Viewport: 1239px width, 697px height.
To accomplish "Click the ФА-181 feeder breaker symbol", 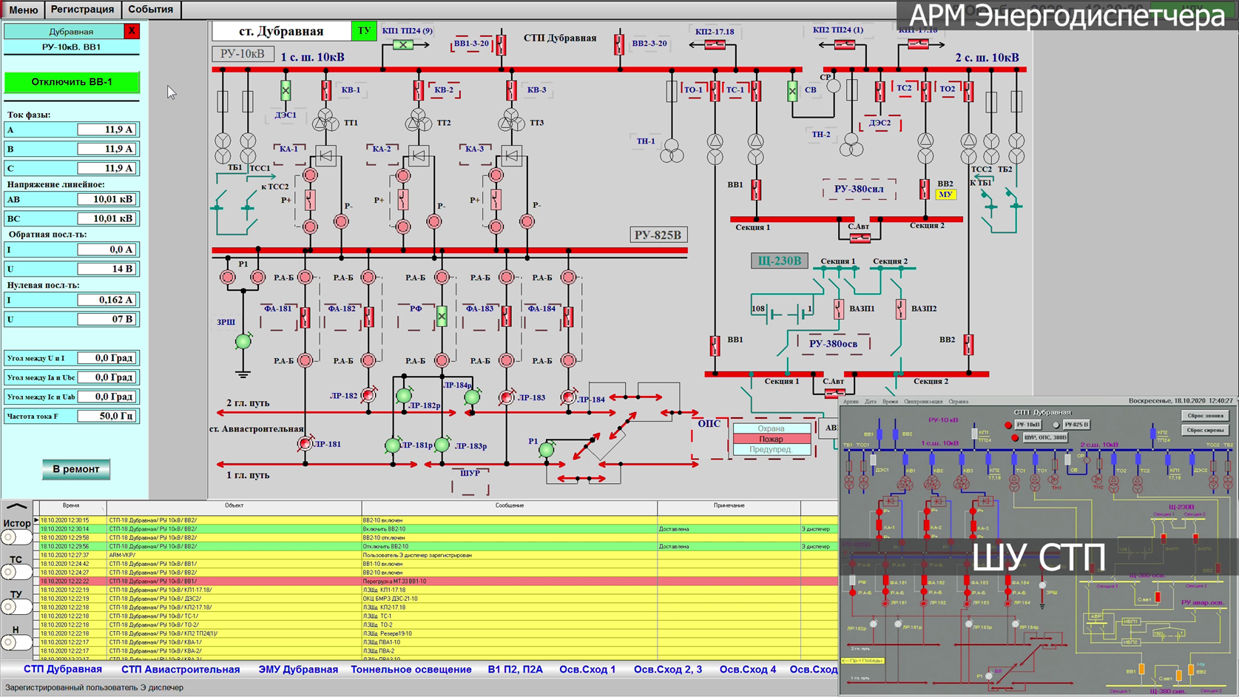I will (305, 317).
